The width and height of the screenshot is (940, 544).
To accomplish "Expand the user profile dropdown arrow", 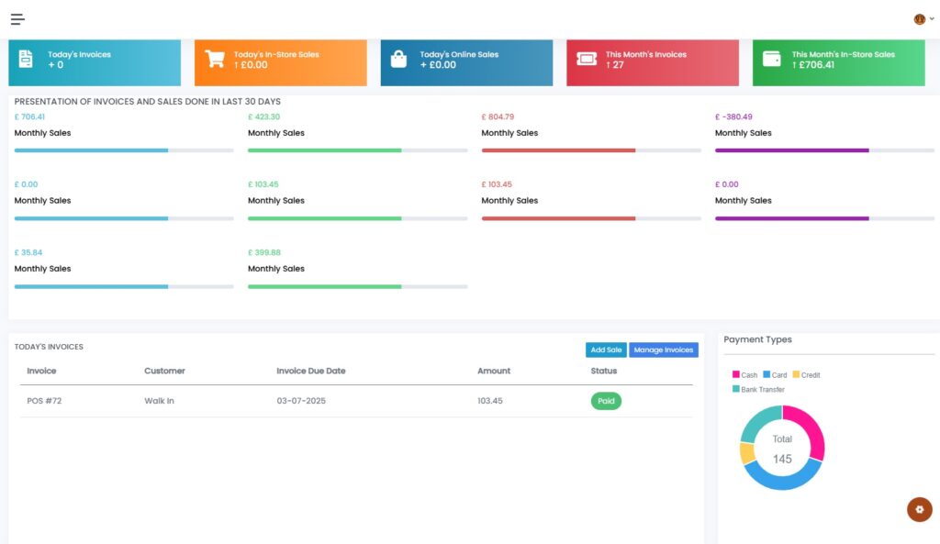I will 932,18.
